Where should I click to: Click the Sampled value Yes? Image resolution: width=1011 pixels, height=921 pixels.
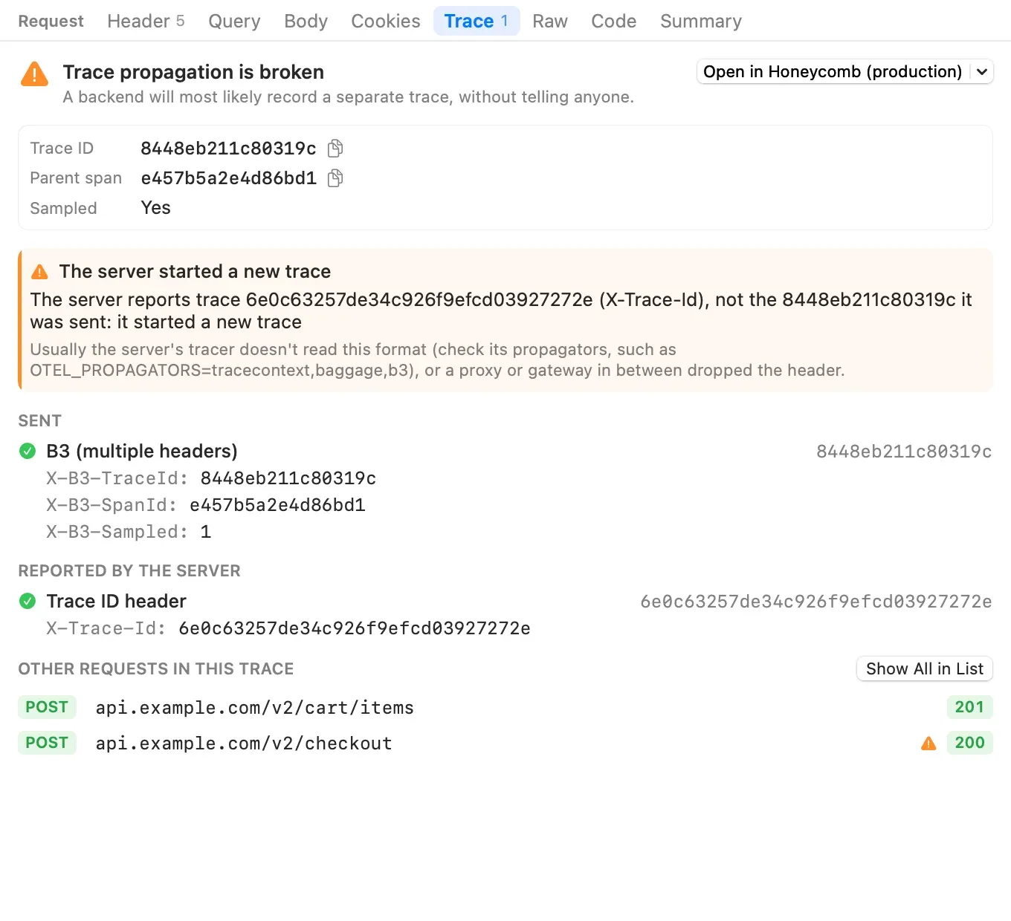coord(156,208)
